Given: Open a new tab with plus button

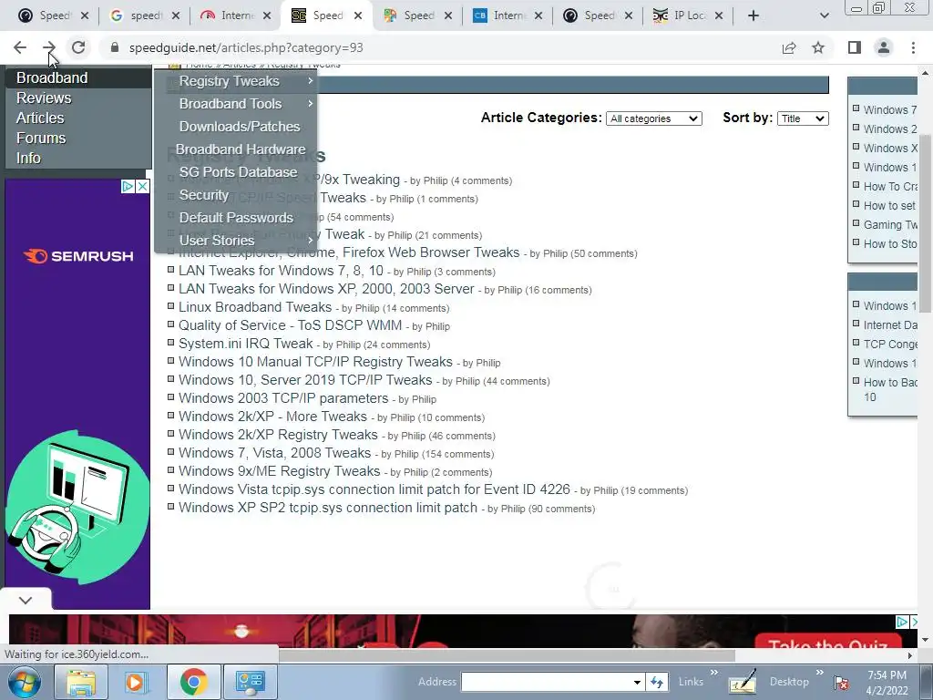Looking at the screenshot, I should tap(754, 15).
